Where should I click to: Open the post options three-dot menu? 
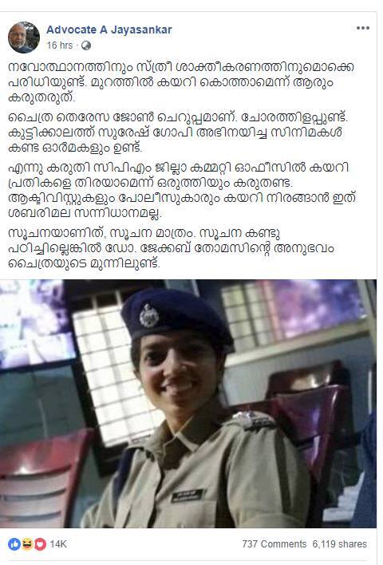362,28
